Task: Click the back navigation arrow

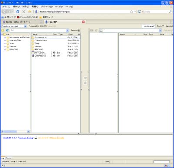Action: (x=5, y=12)
